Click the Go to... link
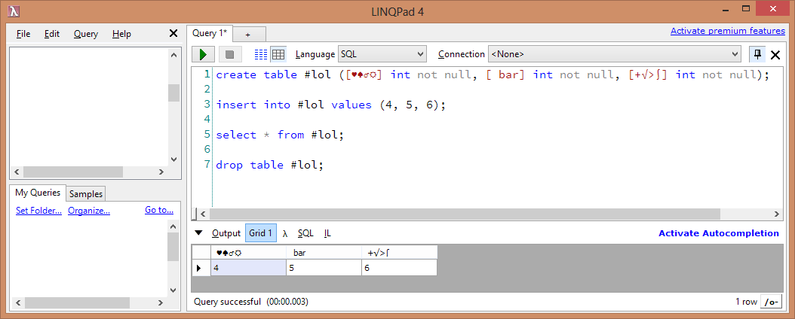 coord(159,210)
